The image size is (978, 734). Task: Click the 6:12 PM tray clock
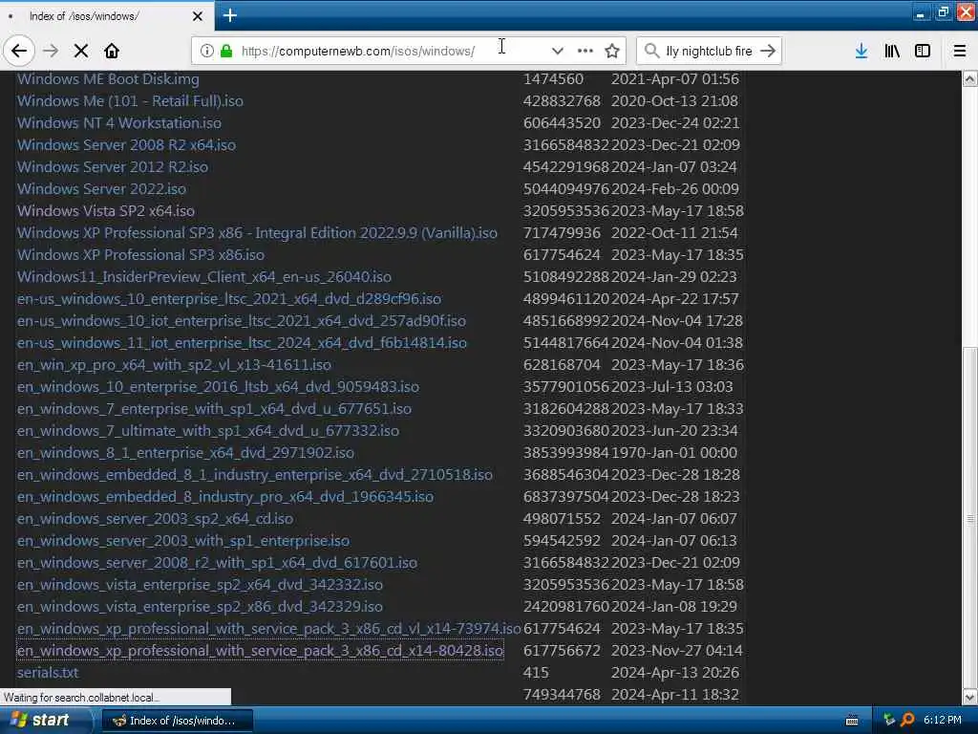pyautogui.click(x=943, y=720)
